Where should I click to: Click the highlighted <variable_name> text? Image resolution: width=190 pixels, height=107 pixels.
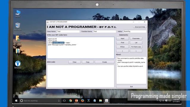click(58, 43)
